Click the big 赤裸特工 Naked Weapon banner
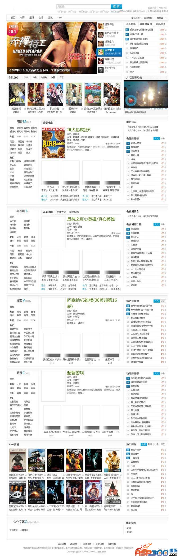The image size is (180, 557). [52, 48]
